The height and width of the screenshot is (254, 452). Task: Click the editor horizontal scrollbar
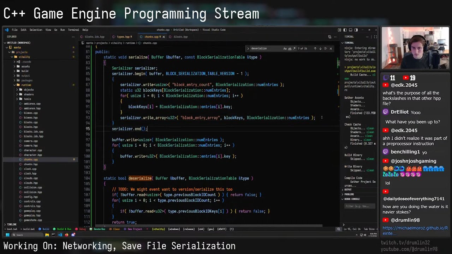pos(208,225)
